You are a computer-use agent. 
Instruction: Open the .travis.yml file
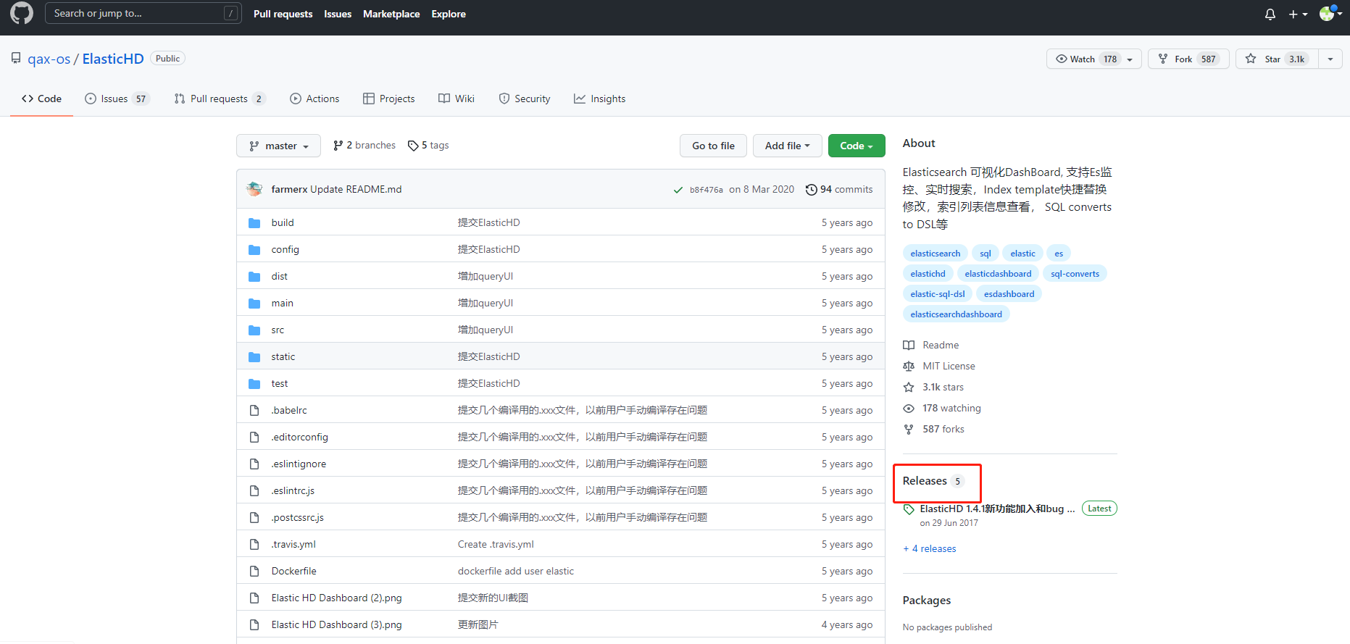[293, 544]
